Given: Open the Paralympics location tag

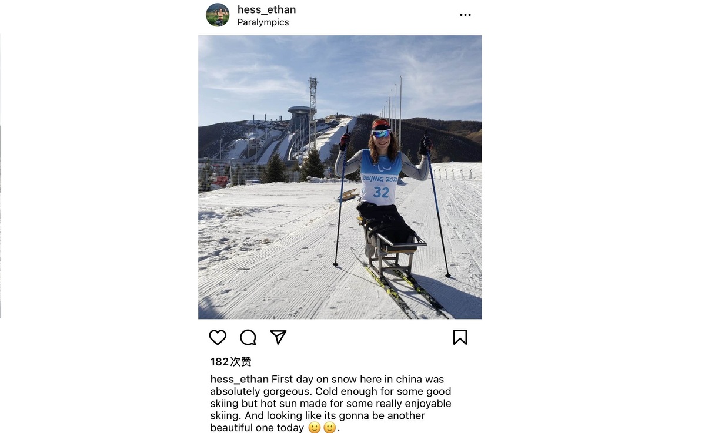Looking at the screenshot, I should 263,22.
